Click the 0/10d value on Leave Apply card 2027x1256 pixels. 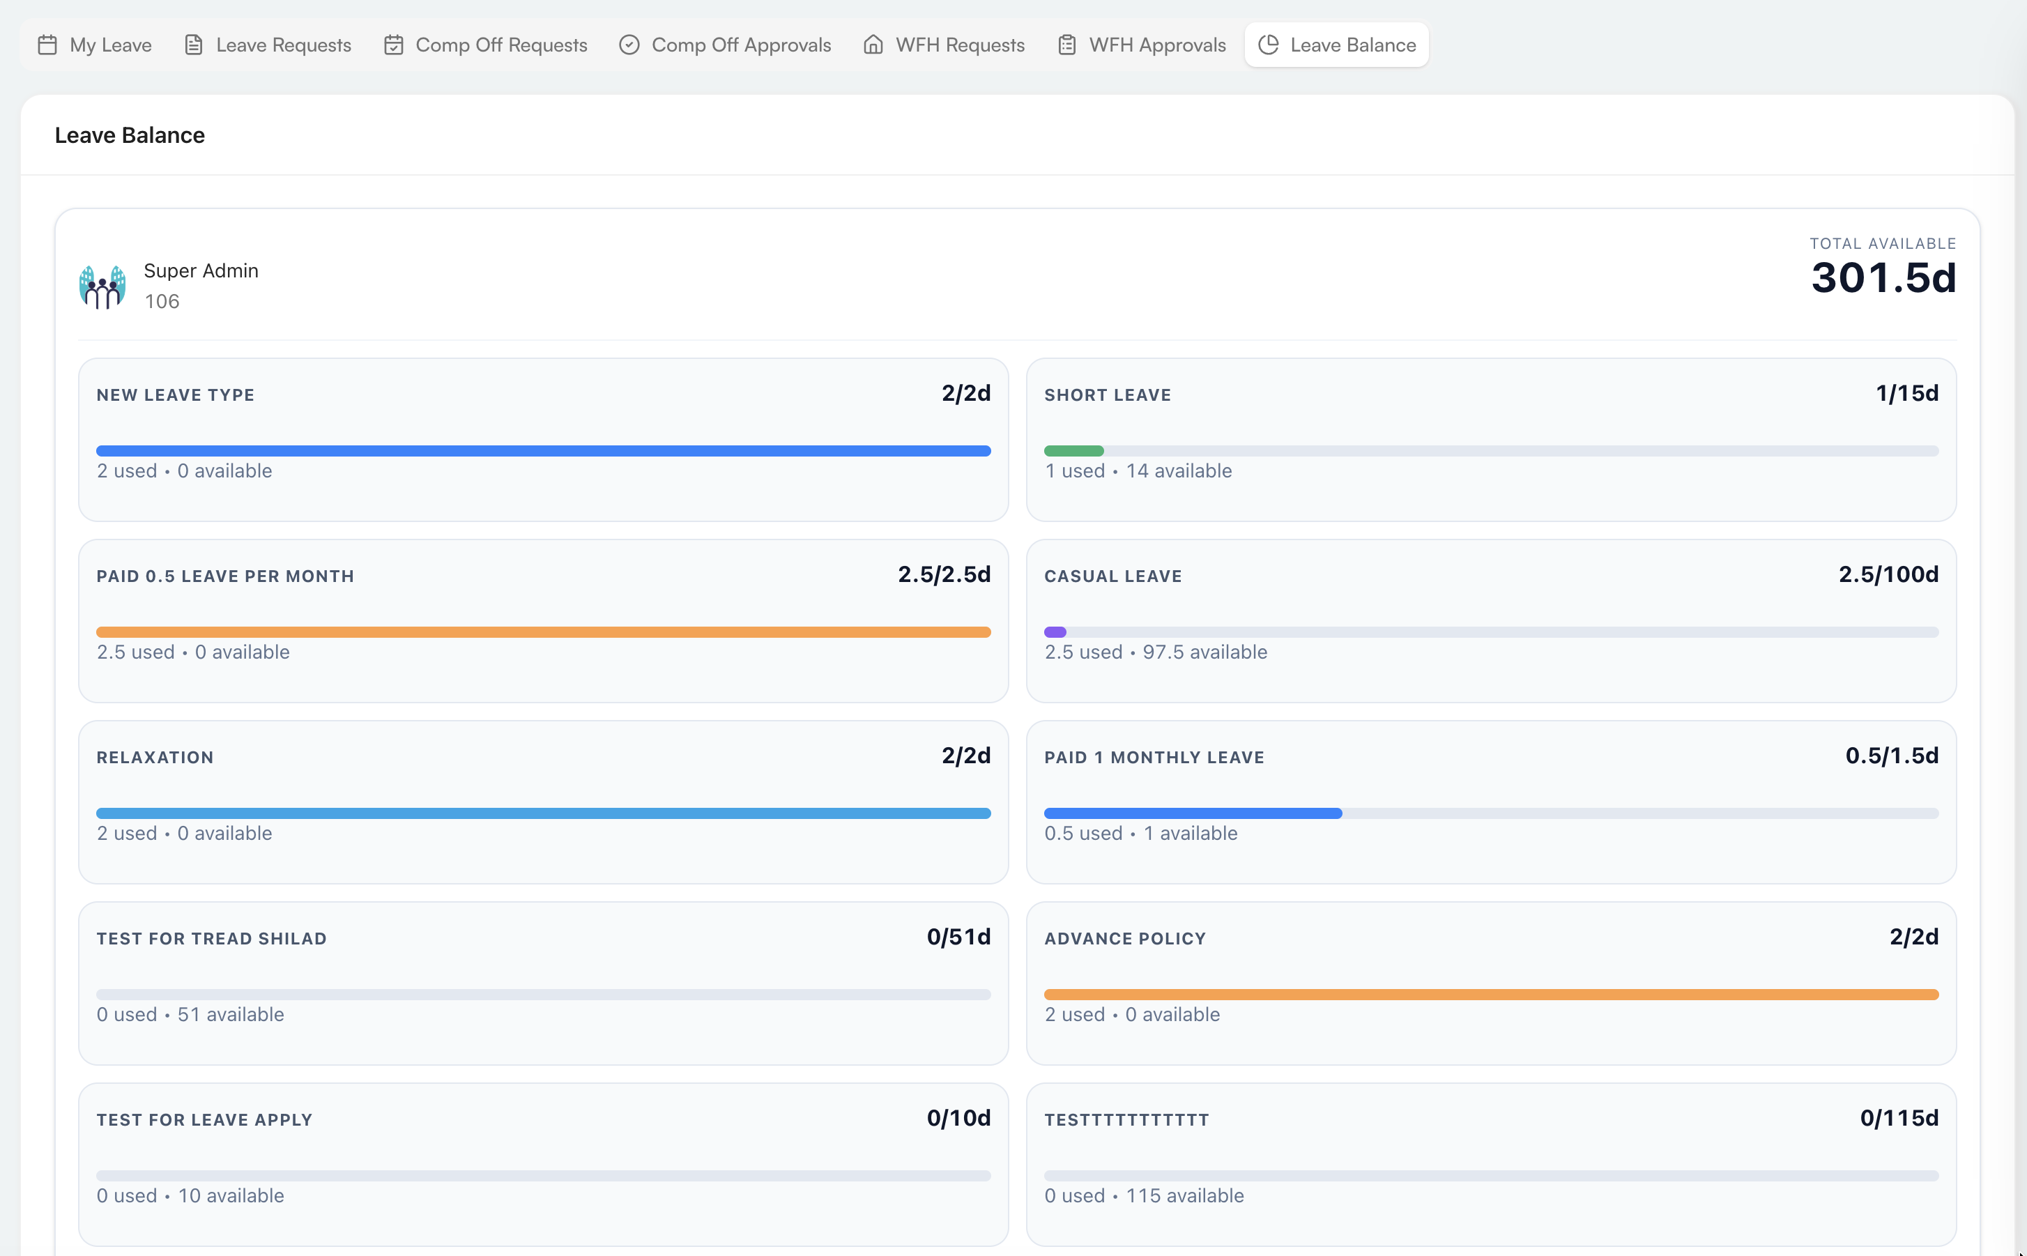click(x=958, y=1118)
